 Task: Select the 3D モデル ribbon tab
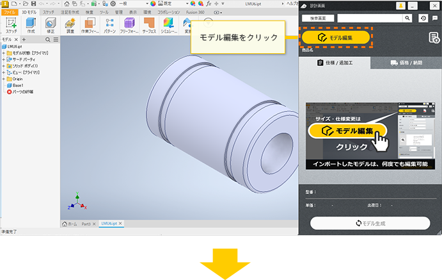pyautogui.click(x=29, y=12)
